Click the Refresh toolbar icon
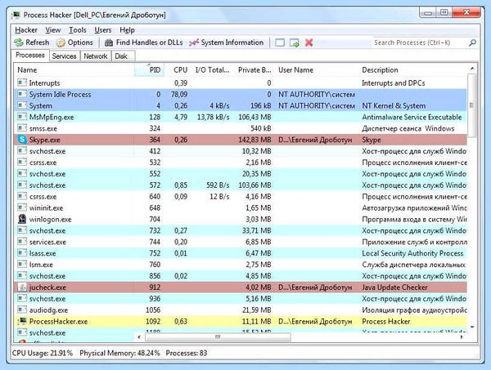 pyautogui.click(x=19, y=42)
